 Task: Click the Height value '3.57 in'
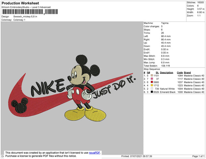[201, 9]
